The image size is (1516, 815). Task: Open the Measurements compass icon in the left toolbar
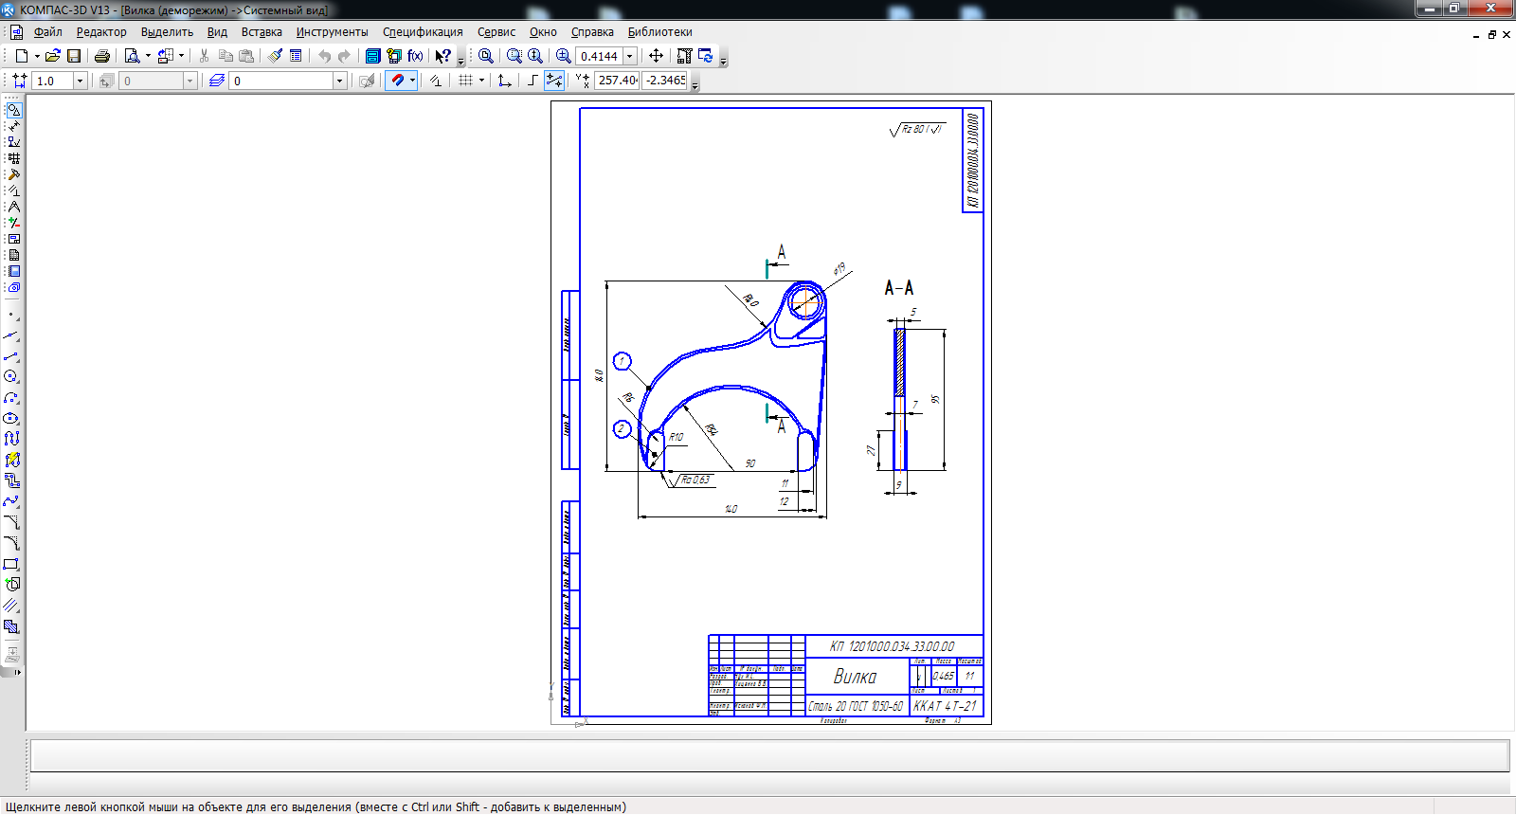[x=13, y=207]
